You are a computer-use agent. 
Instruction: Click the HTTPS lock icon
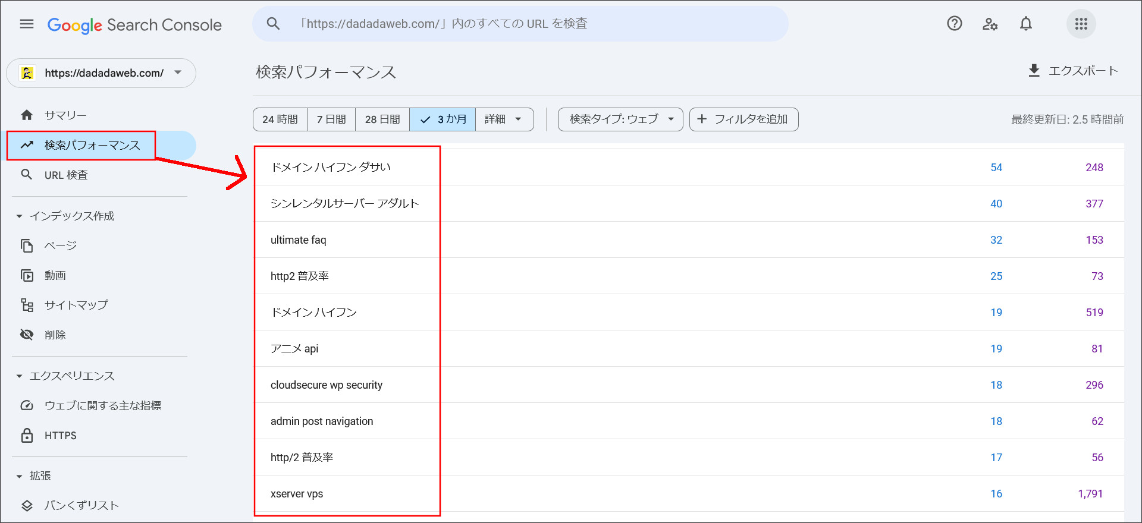(x=27, y=435)
